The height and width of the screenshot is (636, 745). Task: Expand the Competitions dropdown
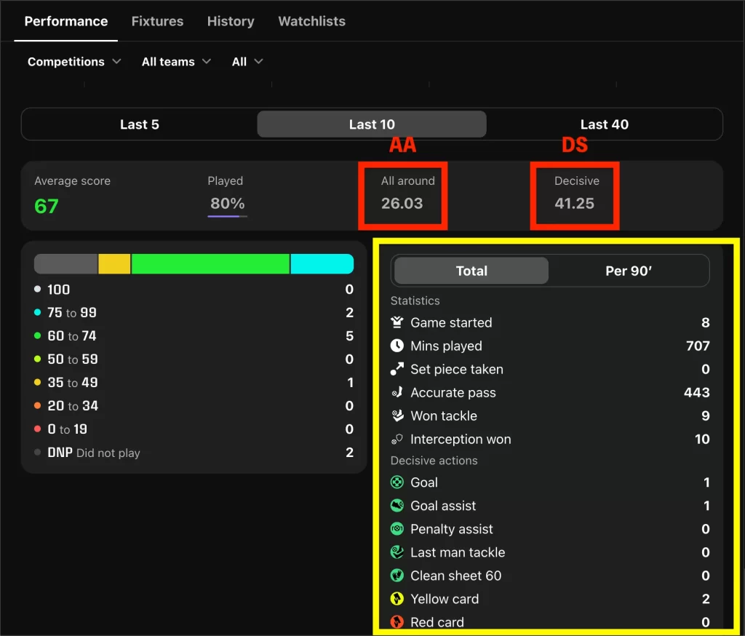point(74,62)
